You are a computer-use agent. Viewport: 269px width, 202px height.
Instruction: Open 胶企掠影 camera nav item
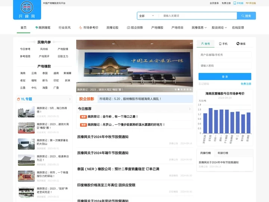tap(135, 27)
